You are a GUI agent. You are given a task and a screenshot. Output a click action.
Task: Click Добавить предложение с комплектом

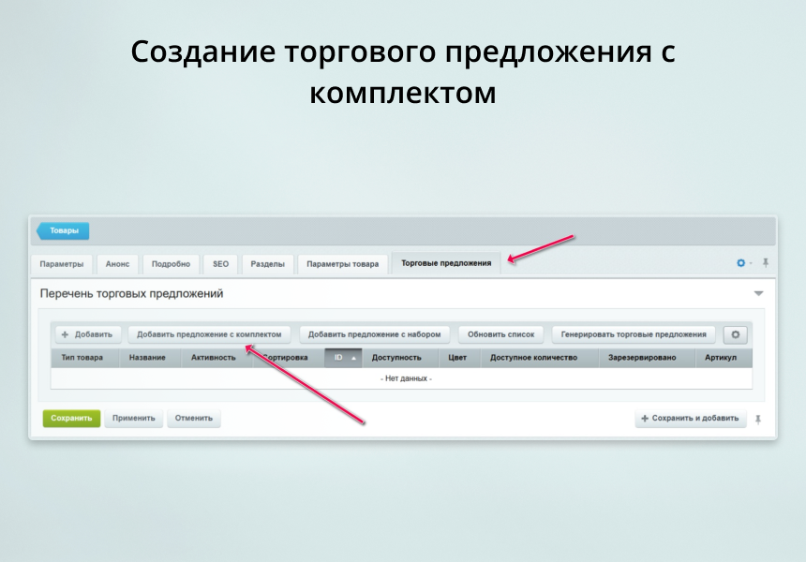(x=209, y=334)
